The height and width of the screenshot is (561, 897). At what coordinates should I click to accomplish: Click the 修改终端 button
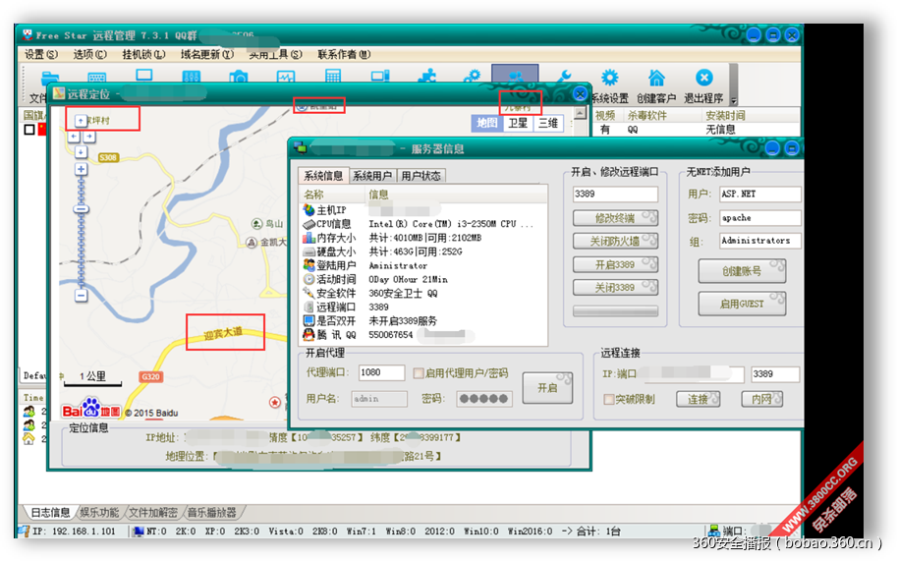[615, 218]
